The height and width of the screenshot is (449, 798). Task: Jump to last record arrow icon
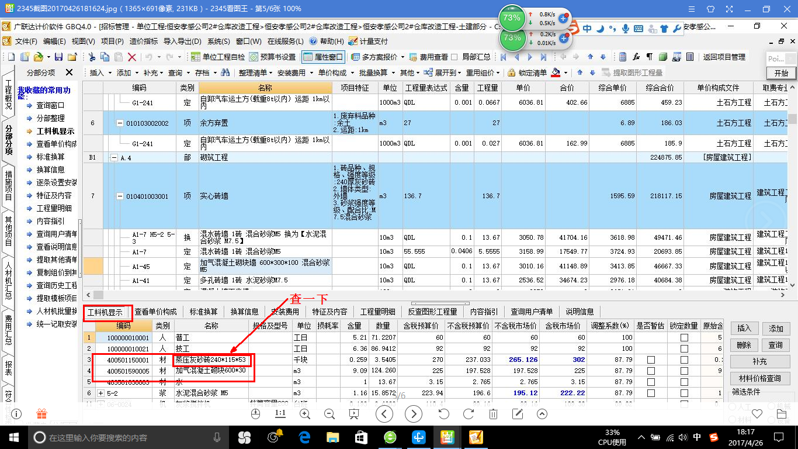click(x=544, y=57)
